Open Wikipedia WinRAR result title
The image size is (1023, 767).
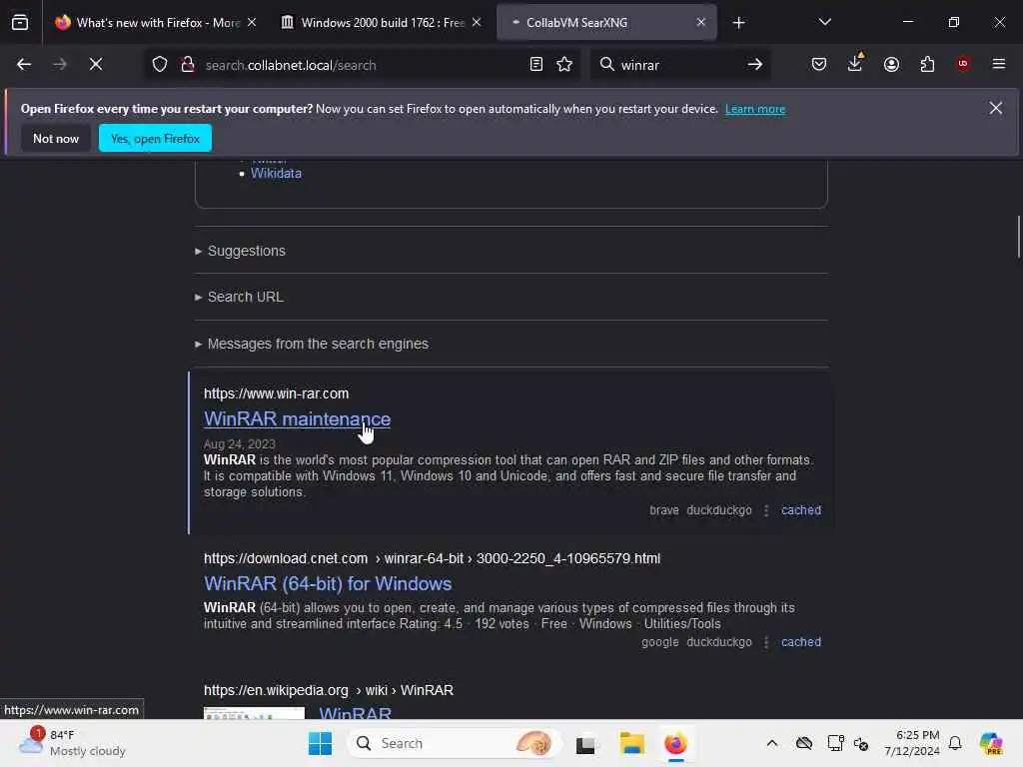point(355,712)
